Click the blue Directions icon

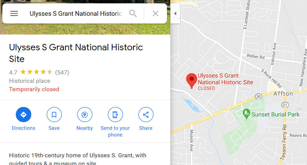coord(24,115)
